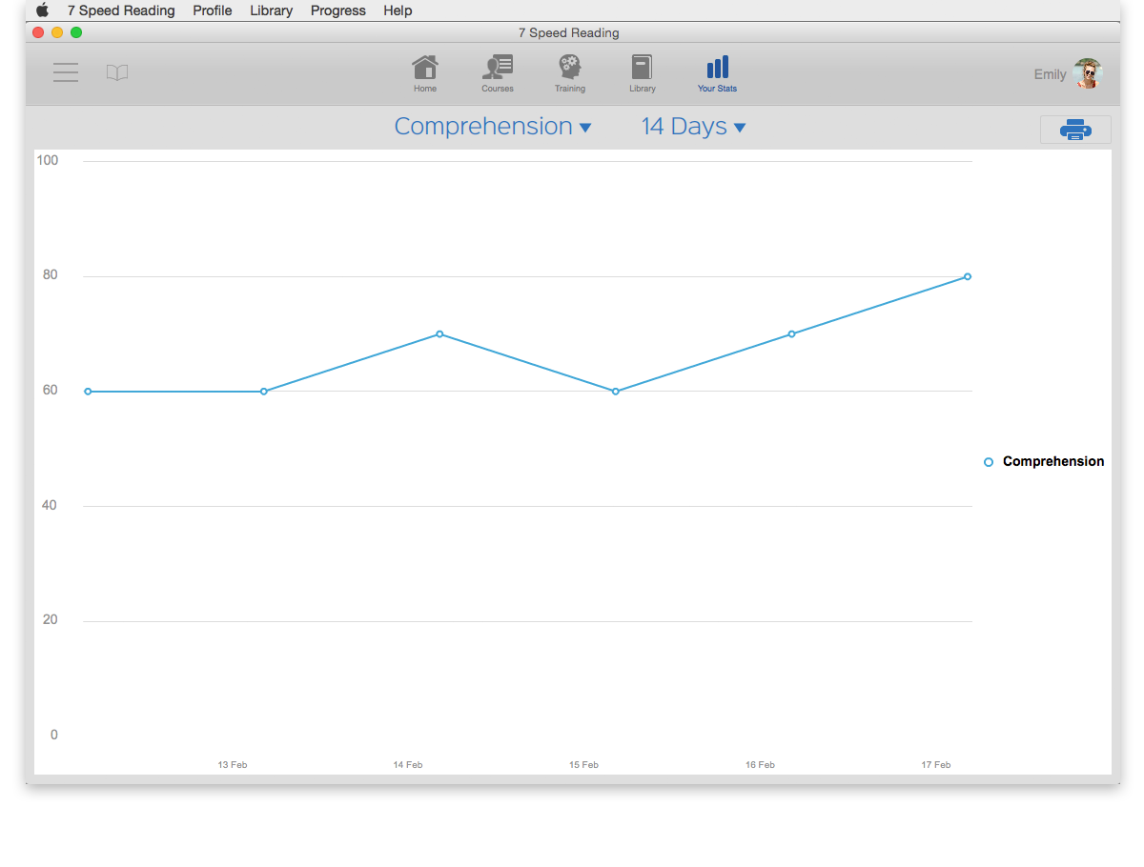This screenshot has width=1144, height=867.
Task: Click the window title 7 Speed Reading
Action: [569, 32]
